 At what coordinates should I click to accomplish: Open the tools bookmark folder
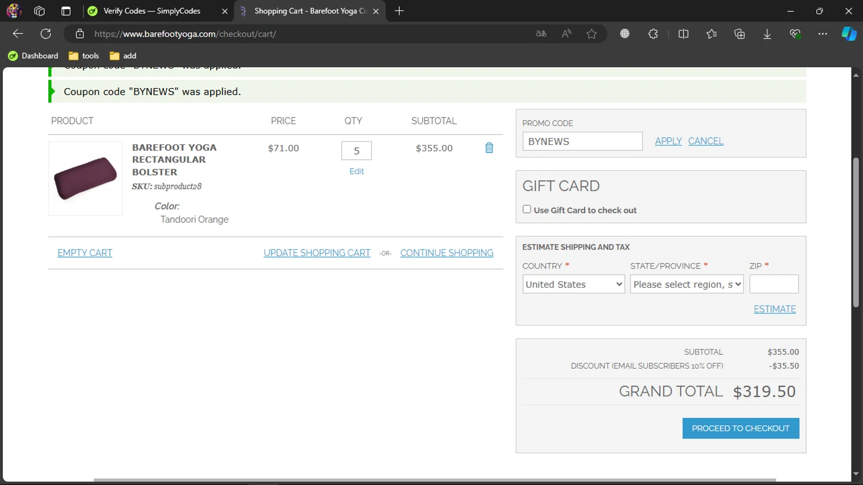click(x=84, y=56)
